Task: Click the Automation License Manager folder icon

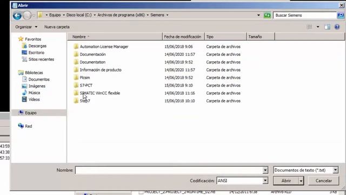Action: (x=76, y=47)
